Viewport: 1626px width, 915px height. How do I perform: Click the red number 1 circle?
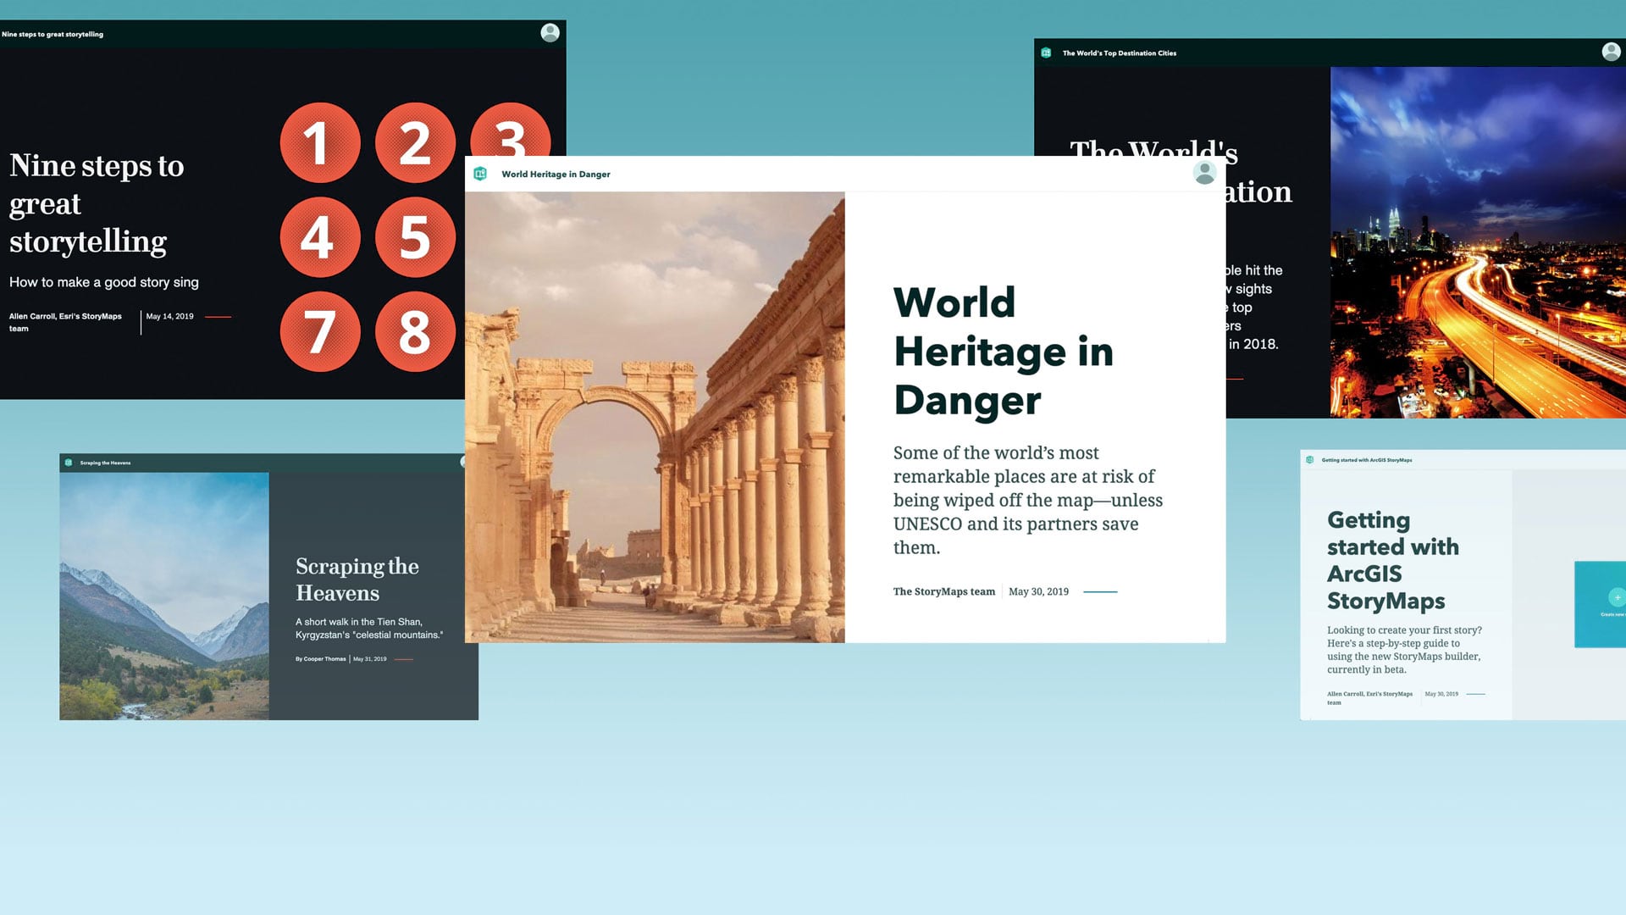click(319, 142)
